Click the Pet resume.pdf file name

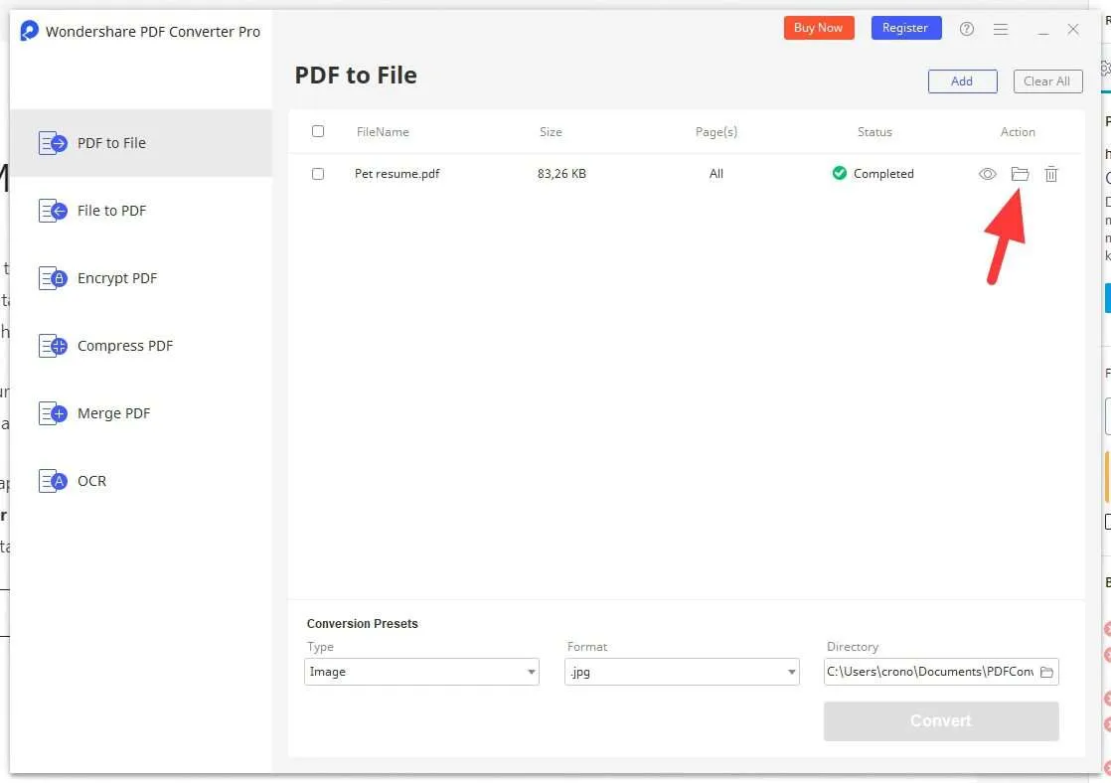click(x=397, y=174)
